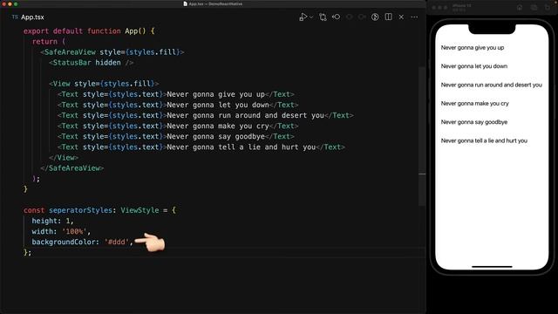Screen dimensions: 558x314
Task: Click 'Never gonna make you cry' in code
Action: click(218, 126)
